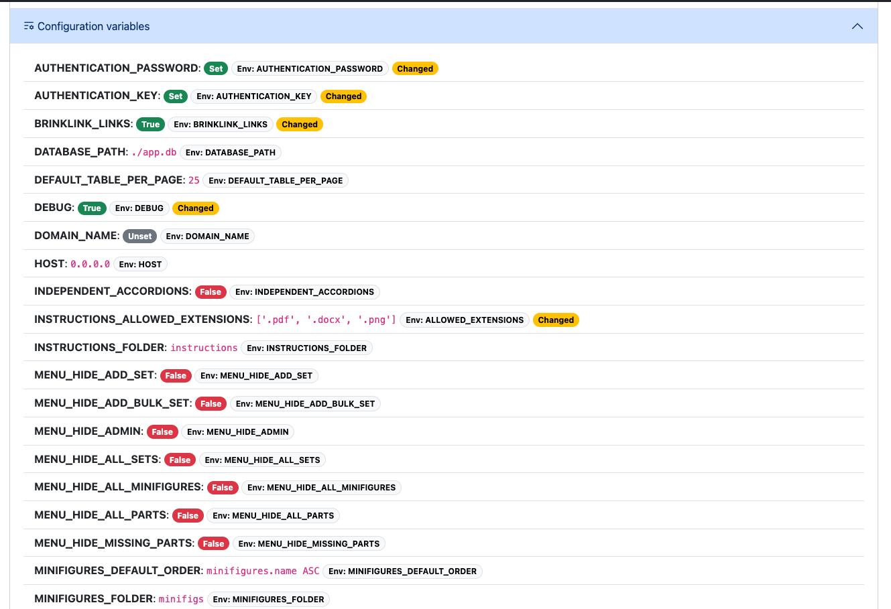
Task: Click the minifigs folder value
Action: pos(181,599)
